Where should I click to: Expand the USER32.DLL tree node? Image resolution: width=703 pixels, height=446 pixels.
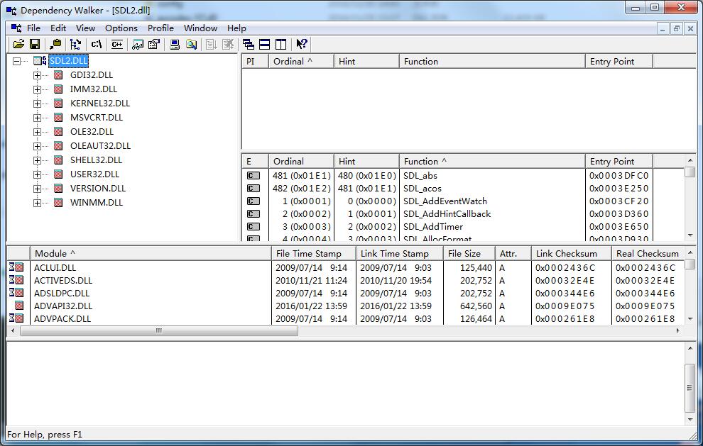[x=37, y=174]
